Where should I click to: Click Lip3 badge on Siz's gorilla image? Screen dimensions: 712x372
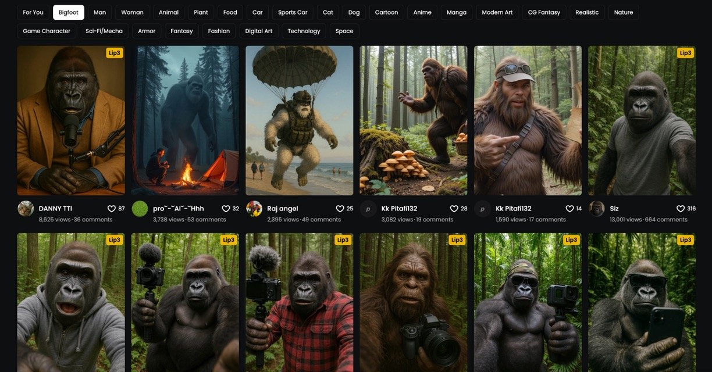pos(685,53)
